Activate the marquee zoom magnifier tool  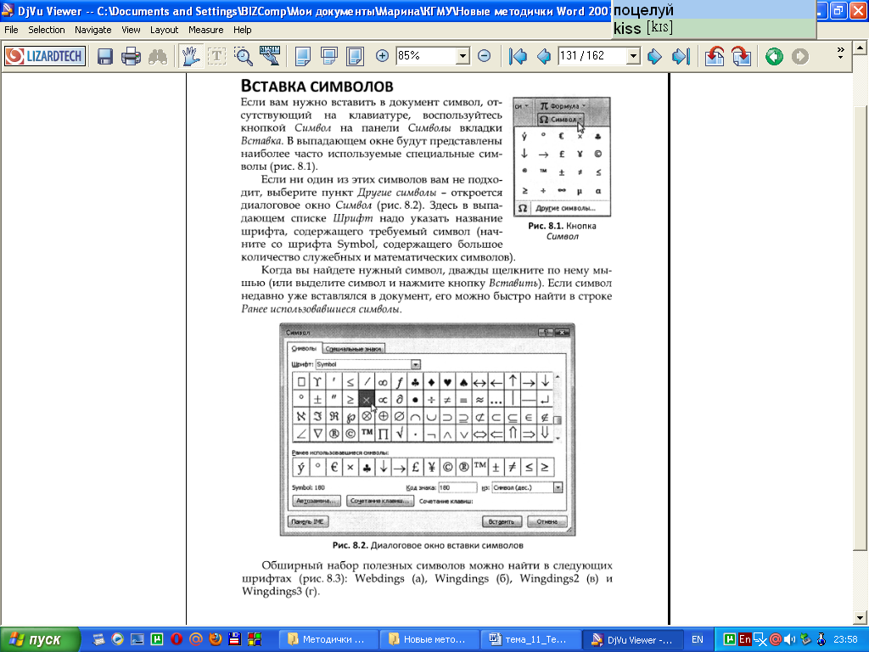(243, 56)
